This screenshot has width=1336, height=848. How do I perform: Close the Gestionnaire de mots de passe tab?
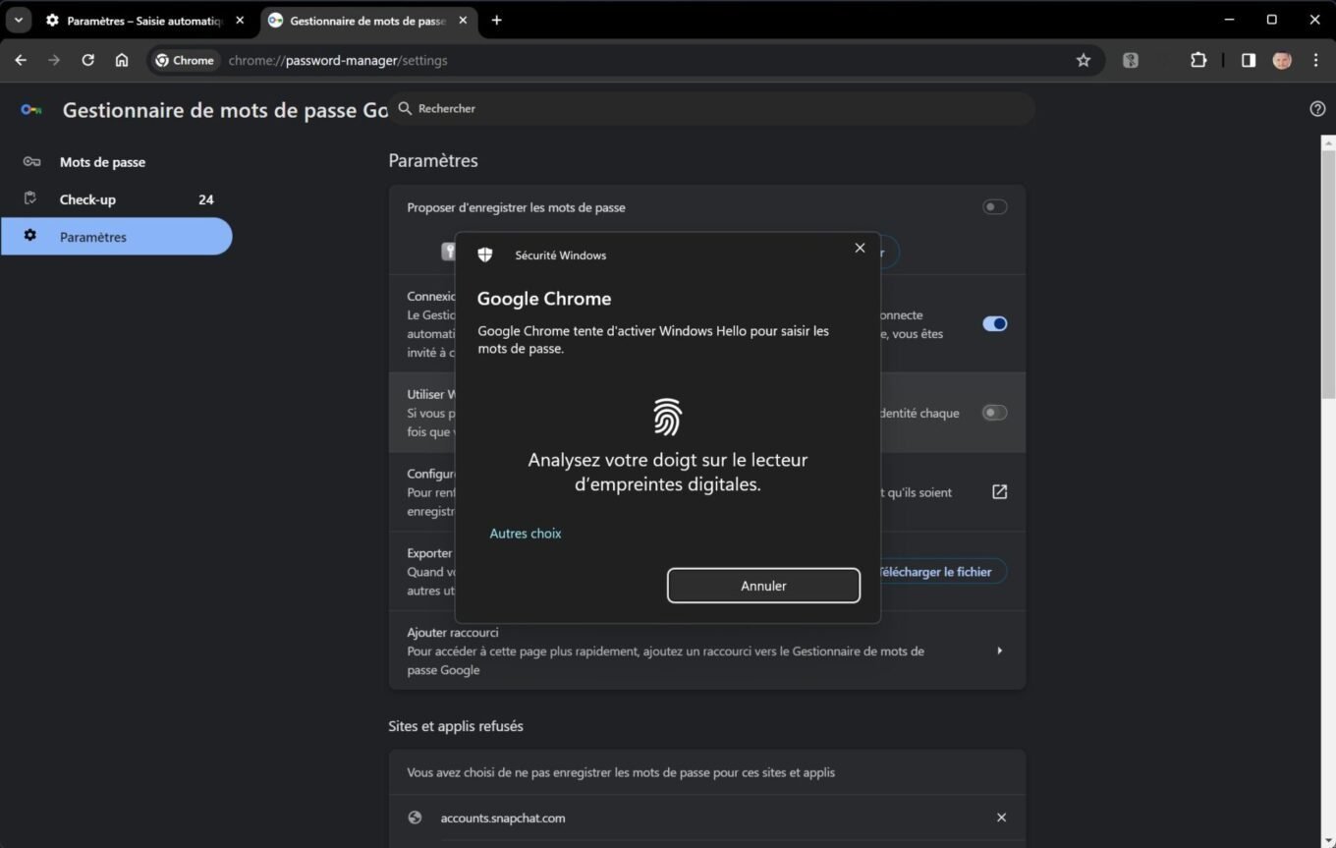(x=463, y=20)
